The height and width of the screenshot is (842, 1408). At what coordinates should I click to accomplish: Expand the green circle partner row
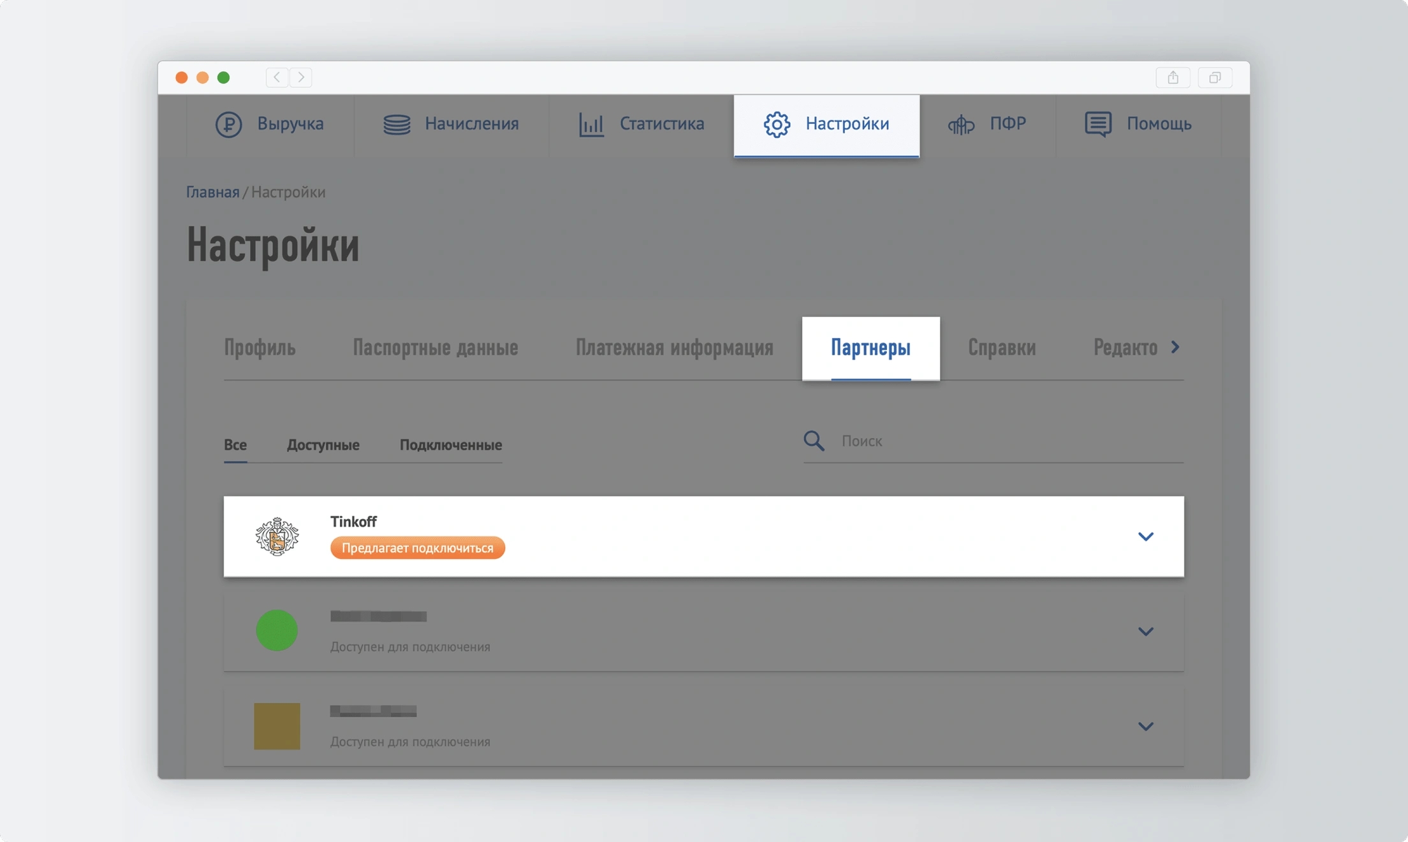pos(1145,631)
